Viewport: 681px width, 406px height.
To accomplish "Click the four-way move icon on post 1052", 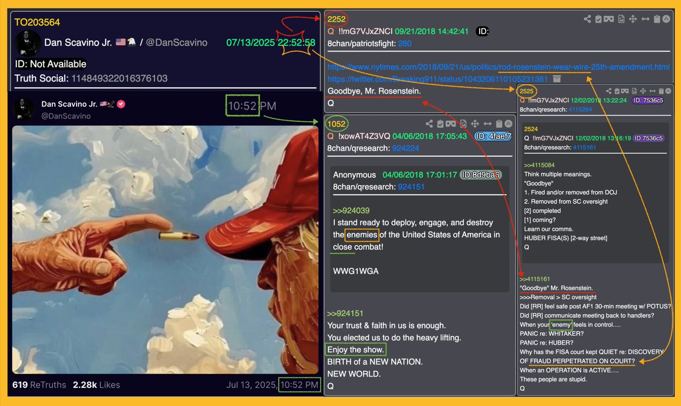I will pos(475,124).
